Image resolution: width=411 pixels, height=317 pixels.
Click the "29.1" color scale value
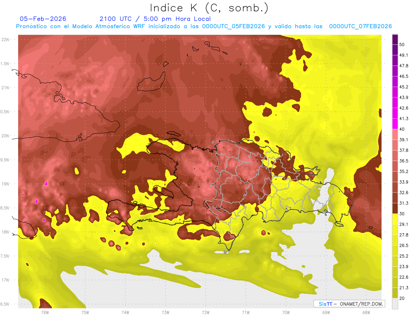[x=403, y=224]
